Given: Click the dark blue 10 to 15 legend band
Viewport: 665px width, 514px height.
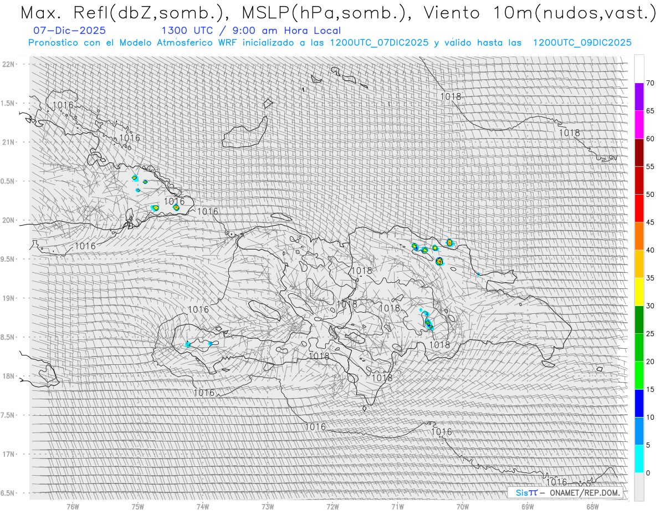Looking at the screenshot, I should pos(639,403).
